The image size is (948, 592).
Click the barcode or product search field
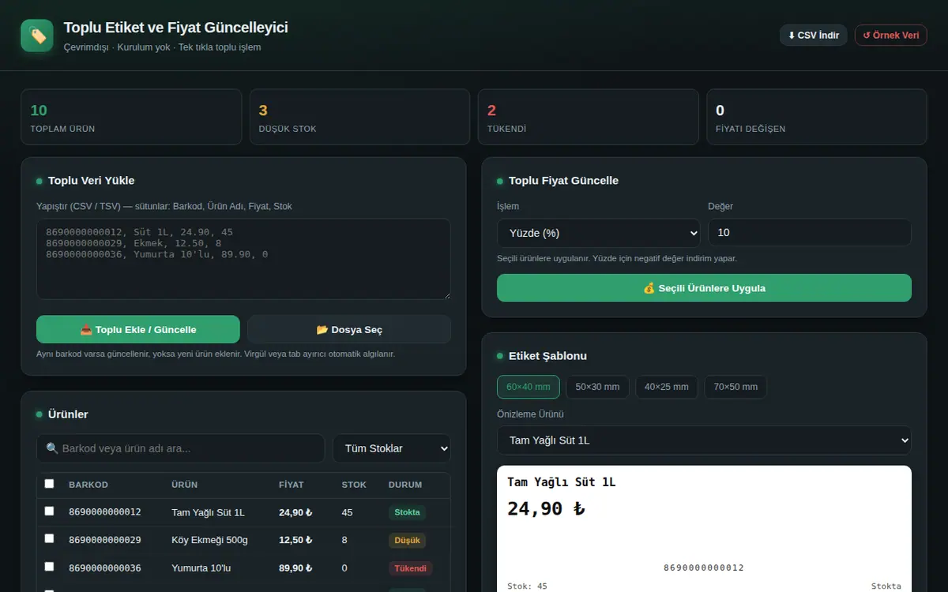tap(180, 448)
